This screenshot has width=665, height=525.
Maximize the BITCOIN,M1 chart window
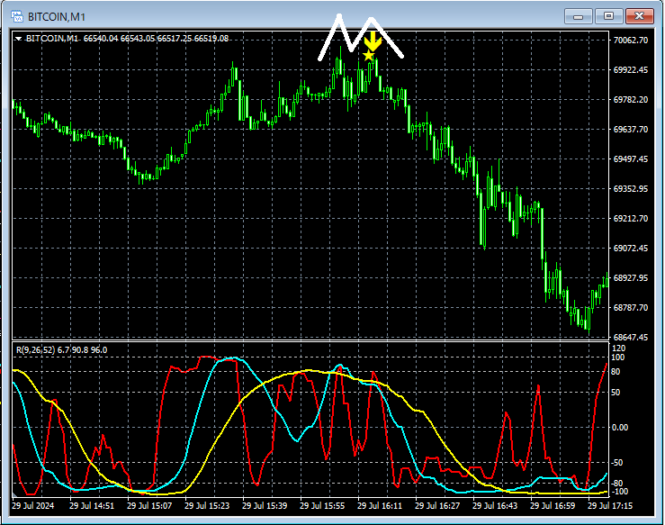coord(608,16)
